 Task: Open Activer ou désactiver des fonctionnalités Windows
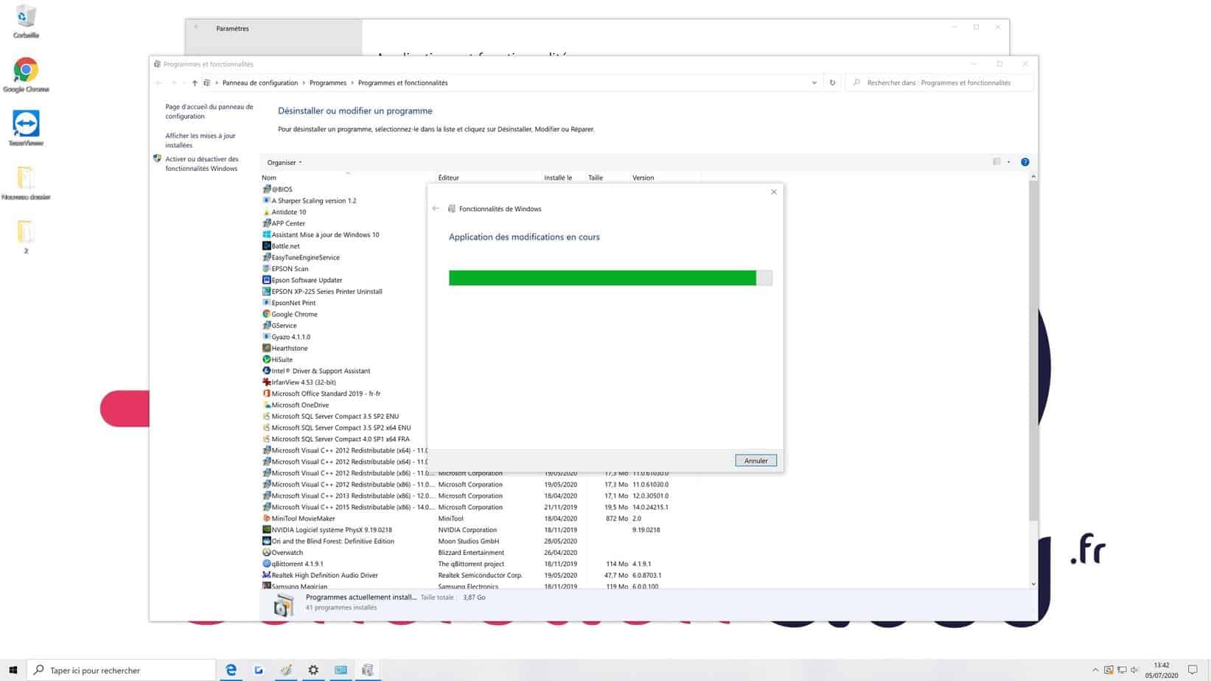pos(202,164)
